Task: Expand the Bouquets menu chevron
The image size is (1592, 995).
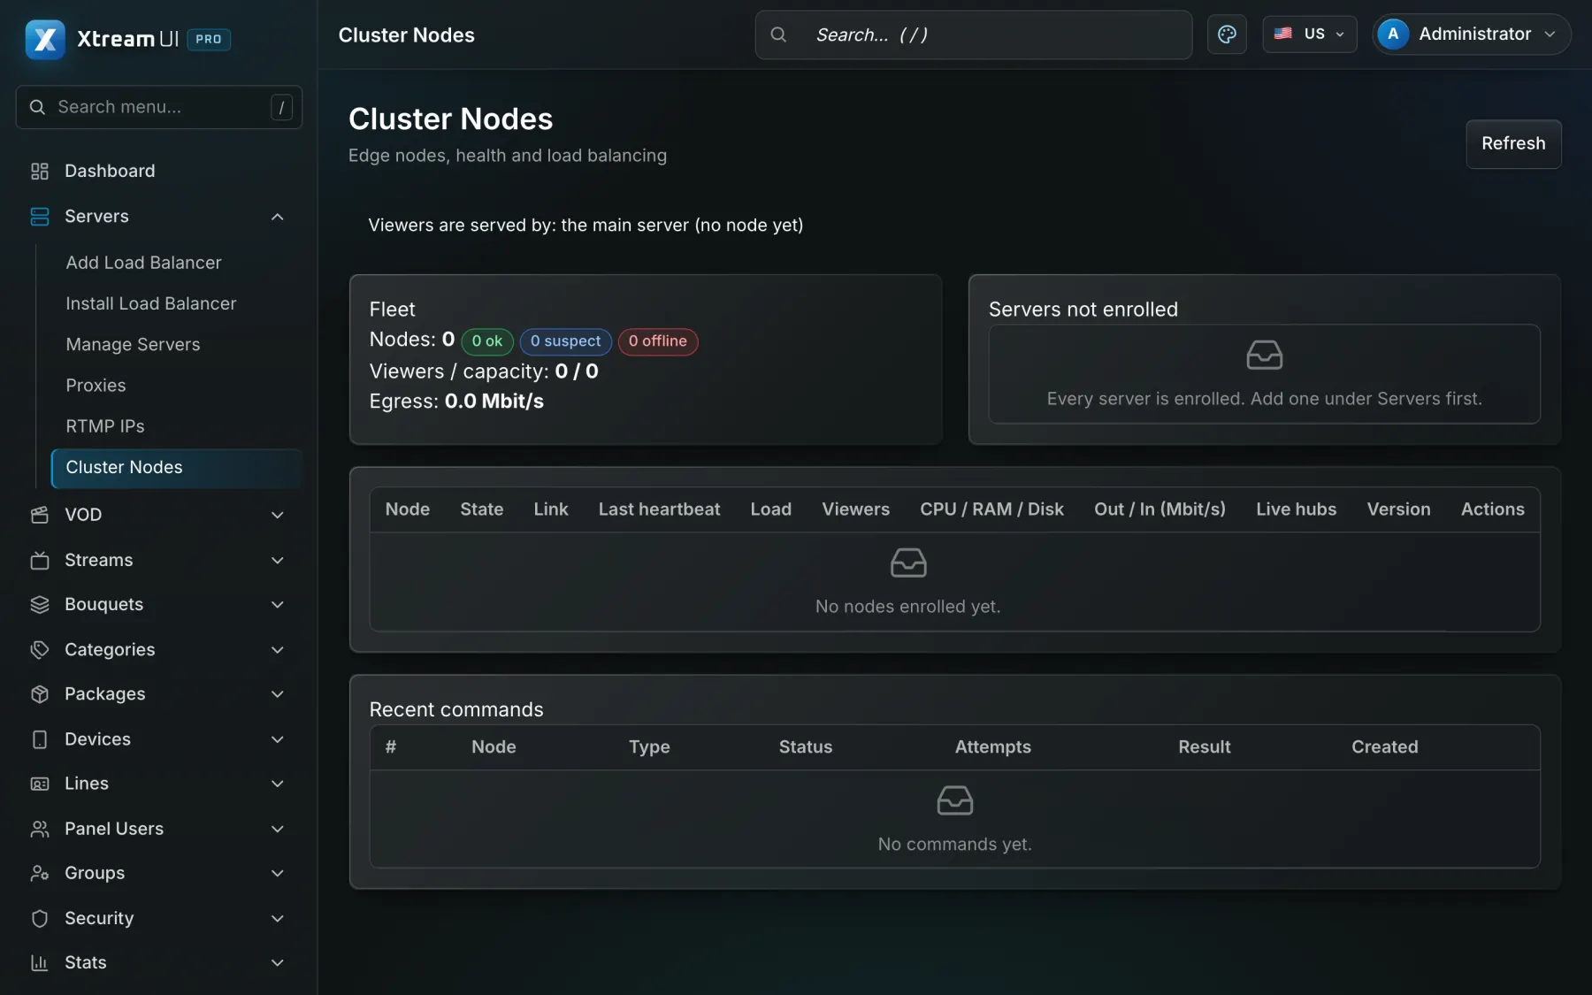Action: pos(277,605)
